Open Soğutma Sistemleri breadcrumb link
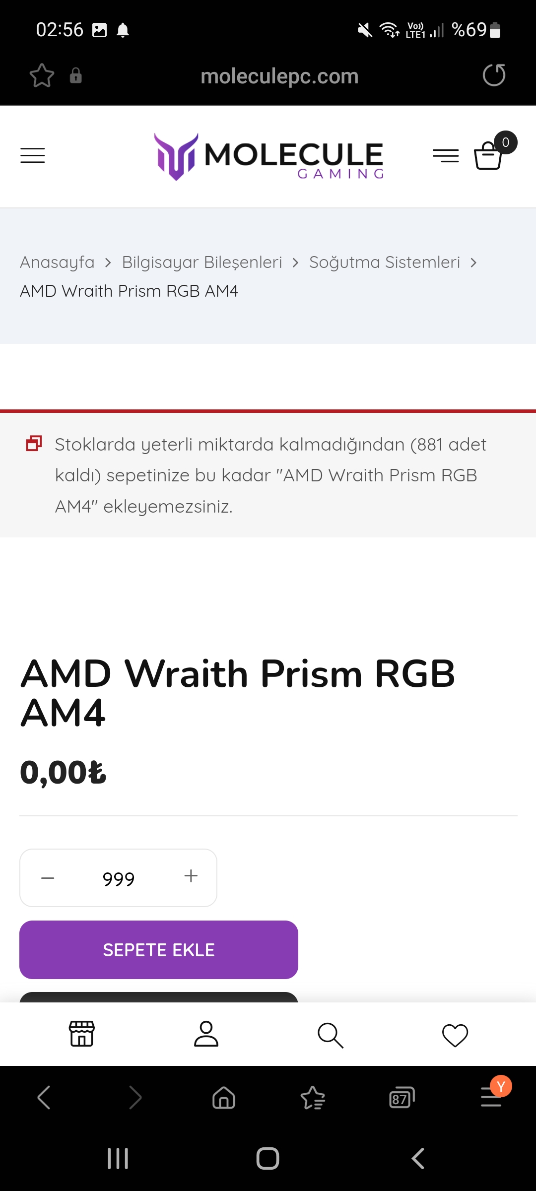Screen dimensions: 536x1191 pyautogui.click(x=385, y=262)
